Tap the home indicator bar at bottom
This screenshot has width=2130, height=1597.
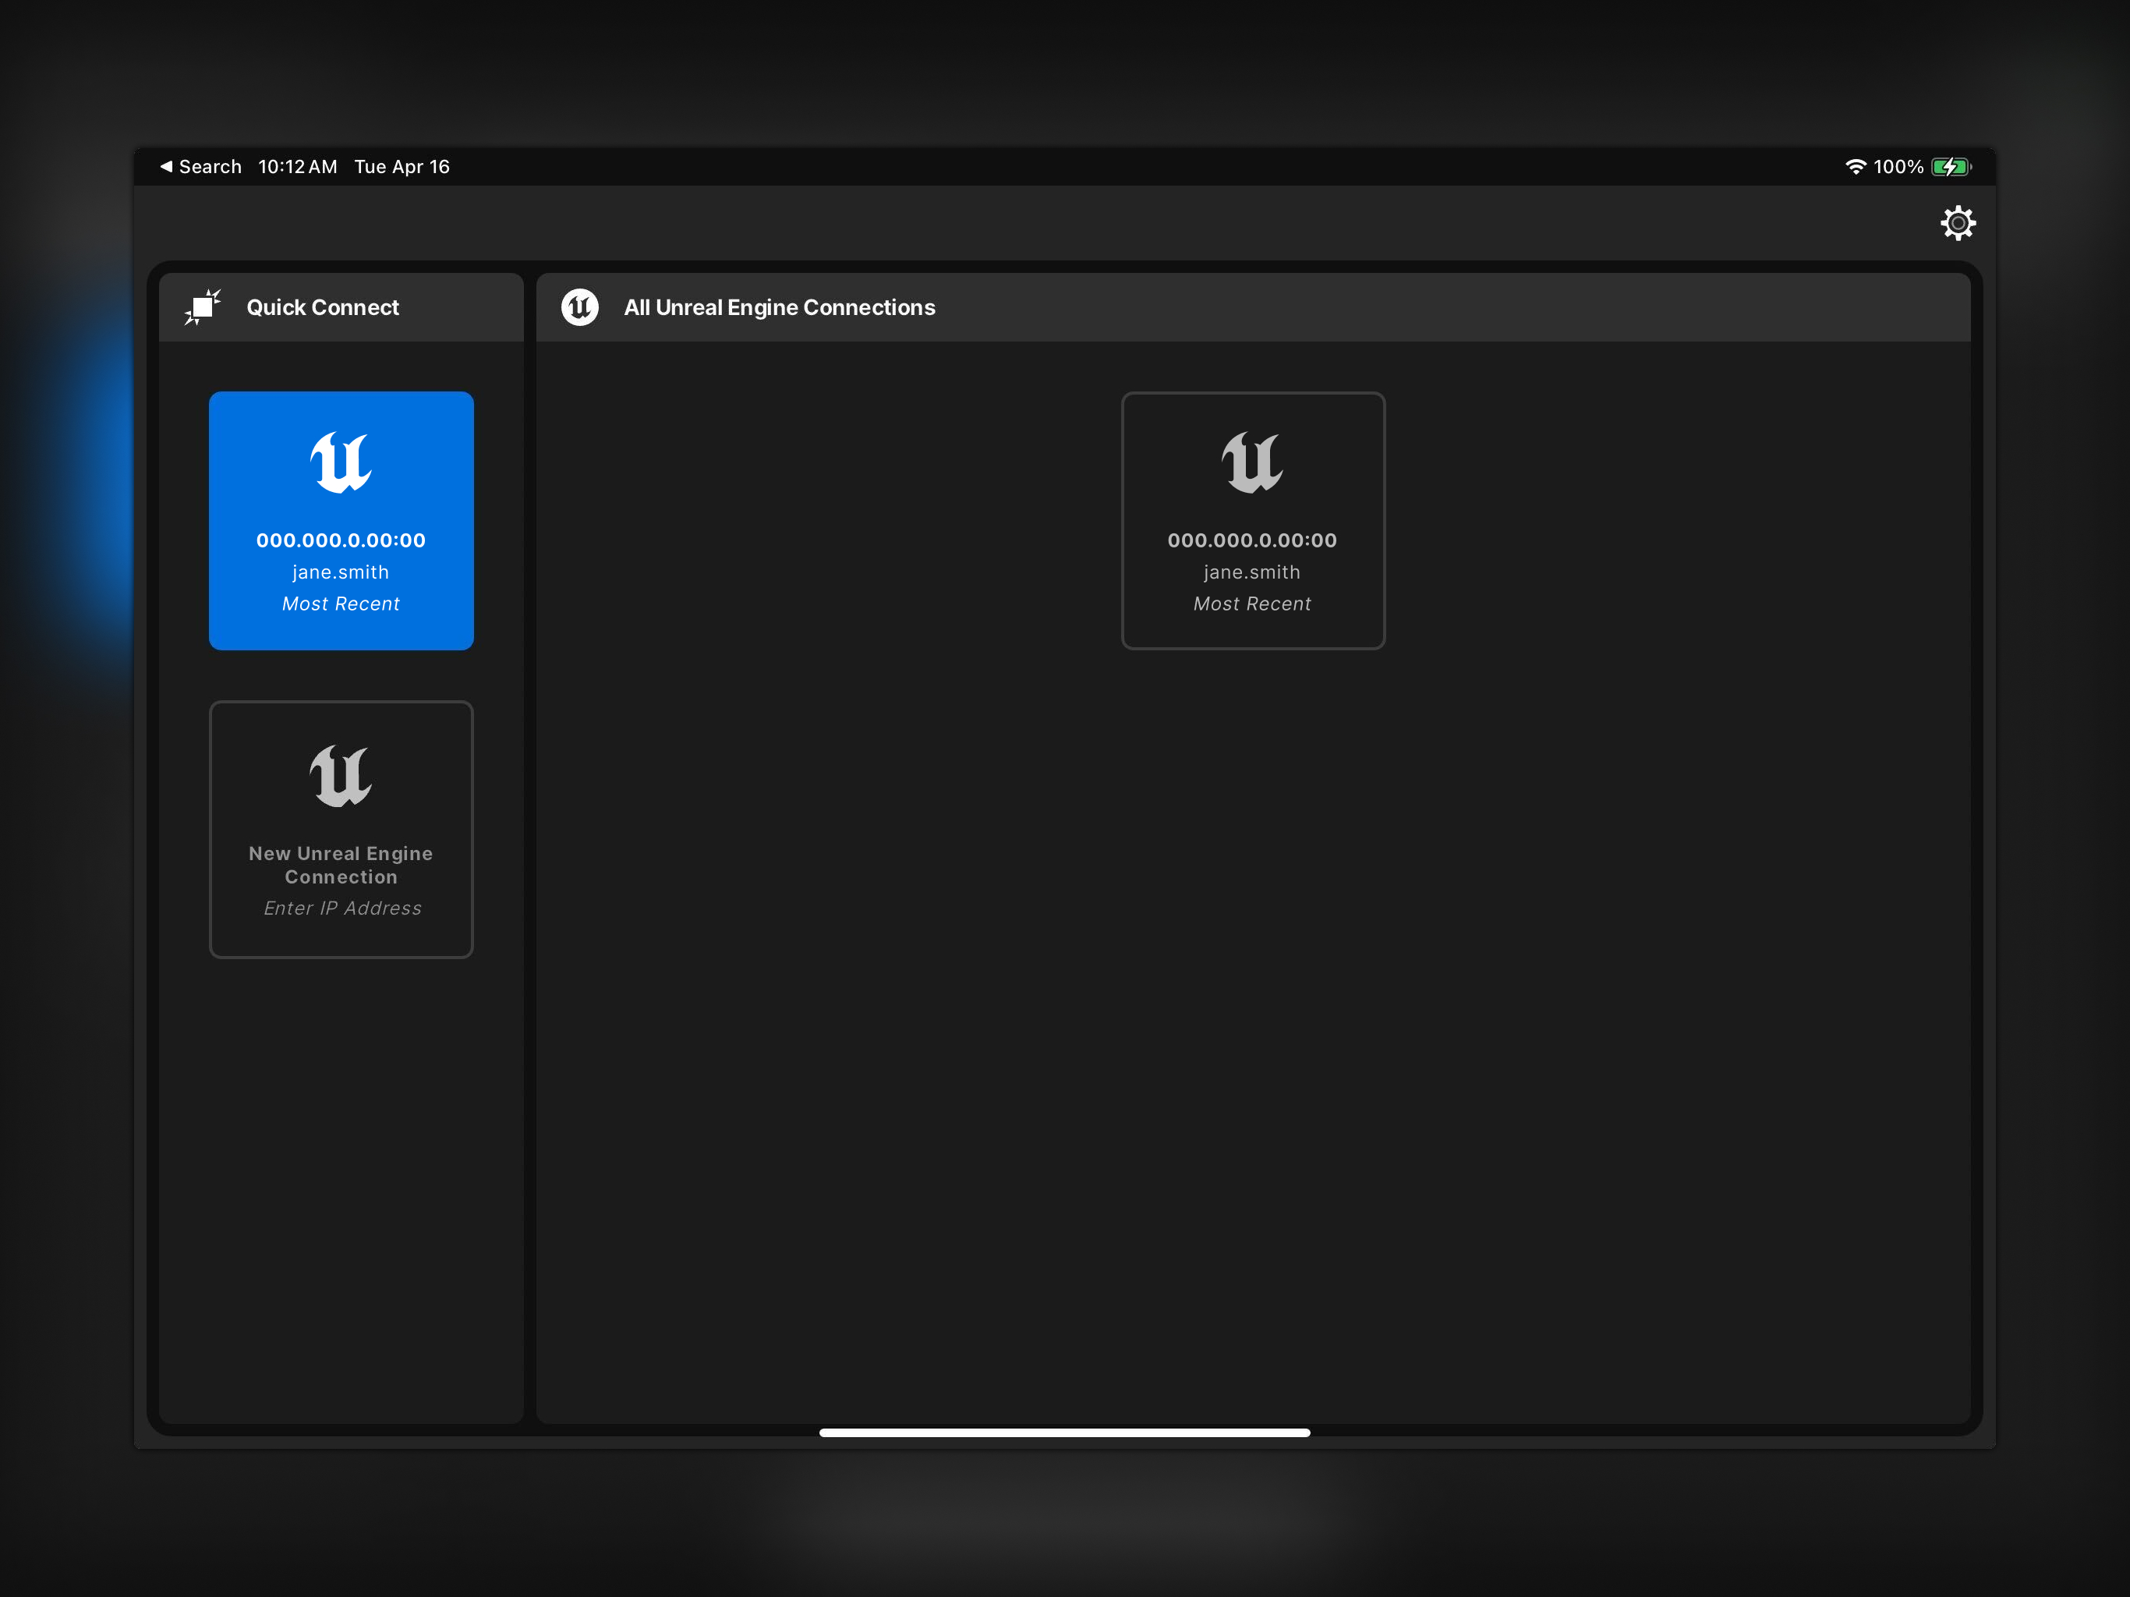(1064, 1432)
